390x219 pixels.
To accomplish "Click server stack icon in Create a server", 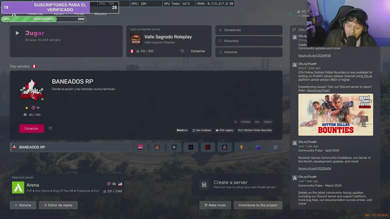I will pos(204,185).
